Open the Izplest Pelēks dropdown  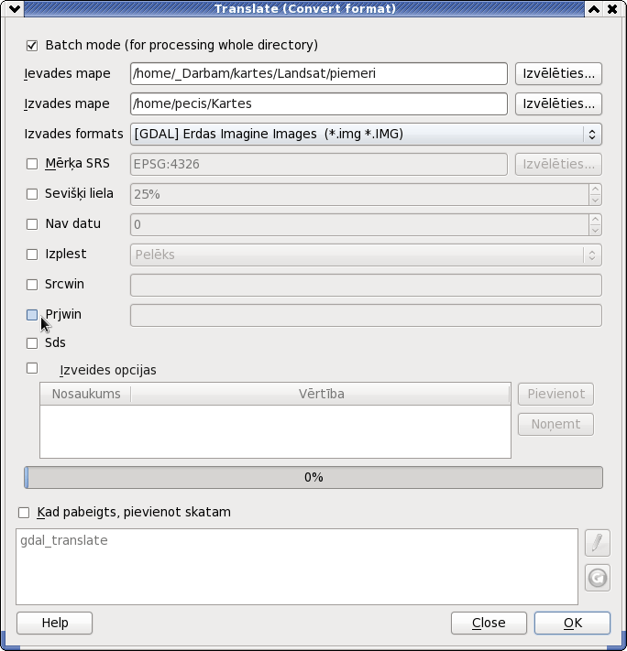pyautogui.click(x=366, y=255)
